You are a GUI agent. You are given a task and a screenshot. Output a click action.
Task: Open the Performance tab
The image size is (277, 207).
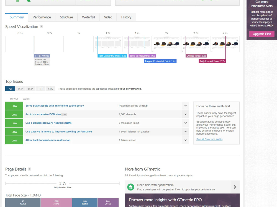[42, 17]
